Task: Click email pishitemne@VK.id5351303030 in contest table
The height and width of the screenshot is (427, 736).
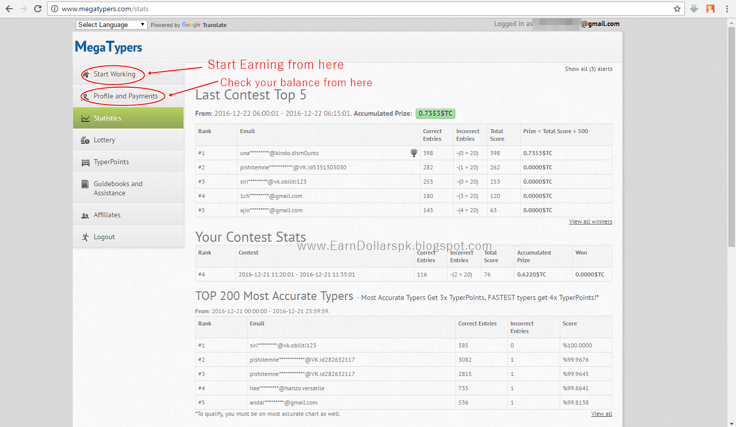Action: (293, 167)
